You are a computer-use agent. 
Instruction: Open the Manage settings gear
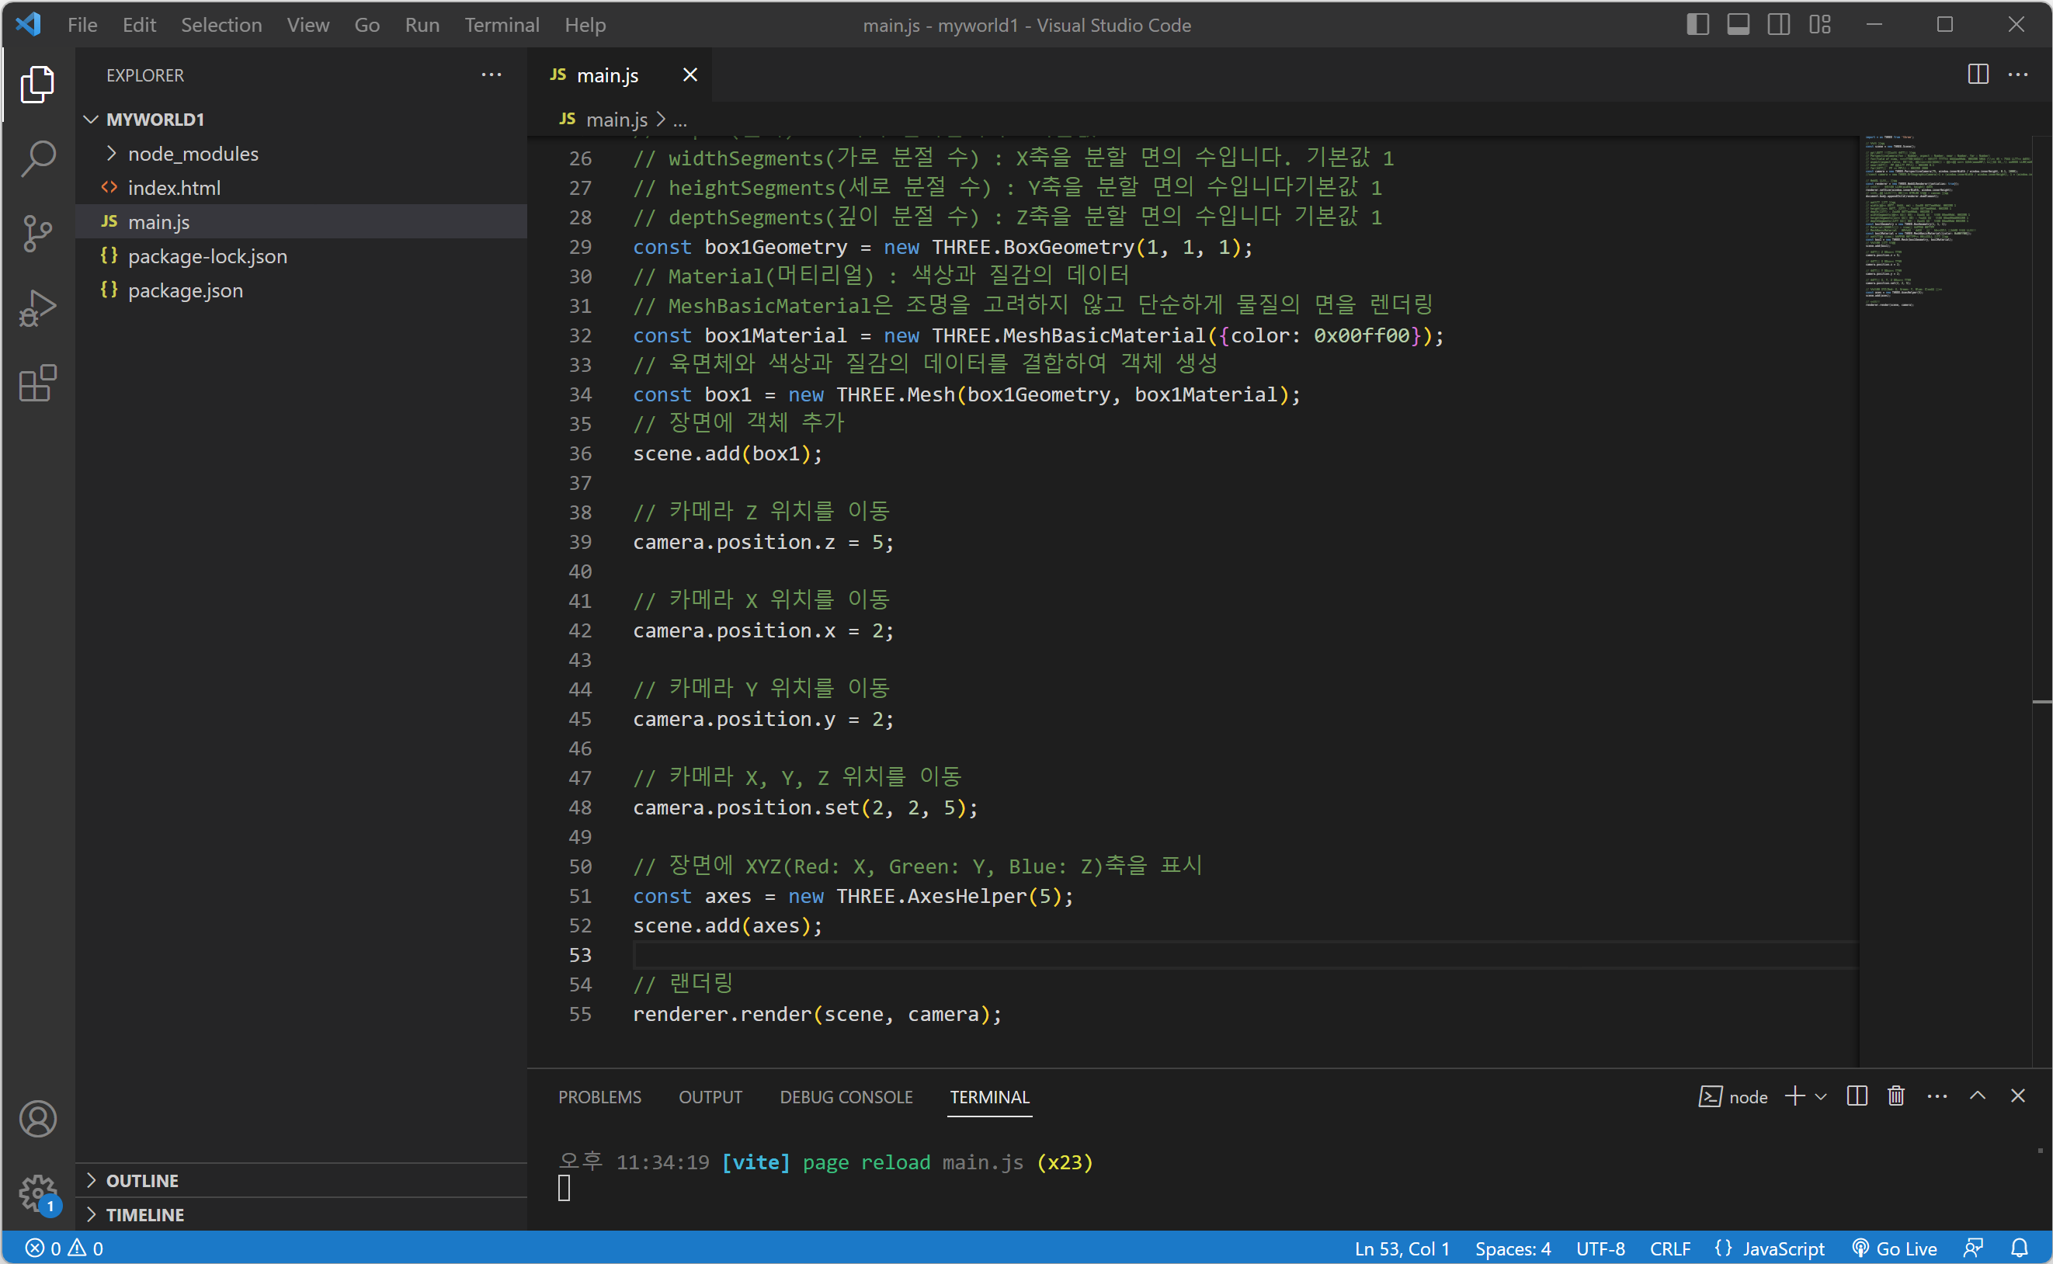37,1192
